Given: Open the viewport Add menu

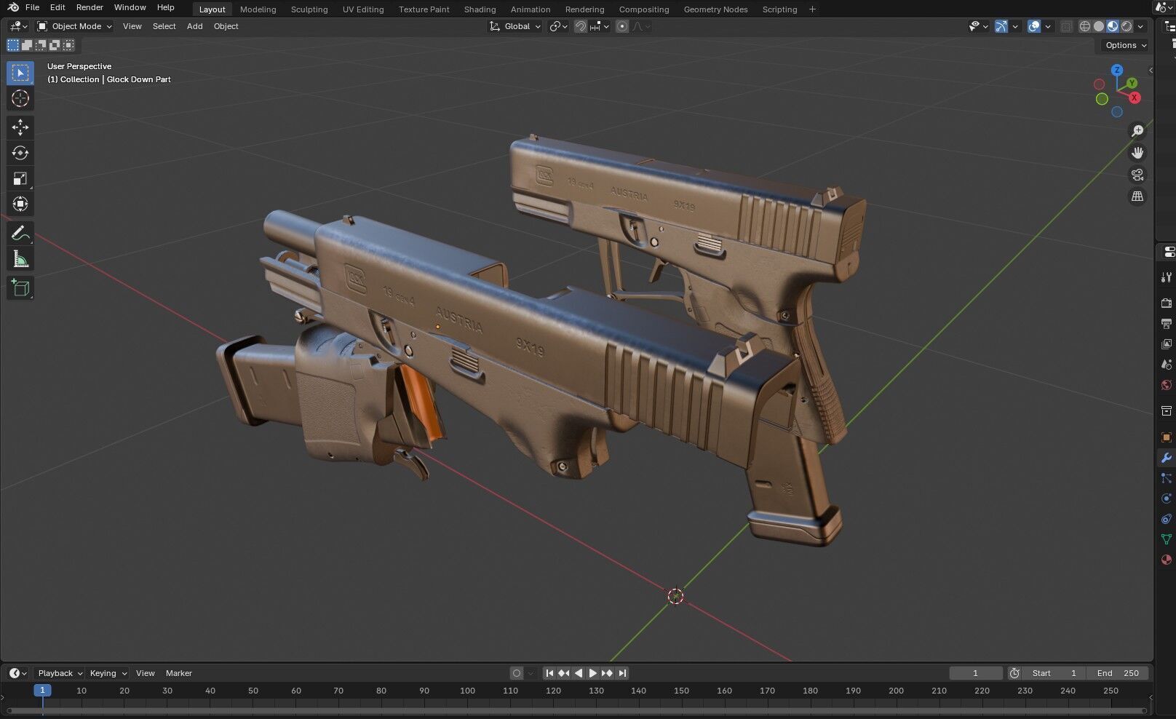Looking at the screenshot, I should (194, 26).
